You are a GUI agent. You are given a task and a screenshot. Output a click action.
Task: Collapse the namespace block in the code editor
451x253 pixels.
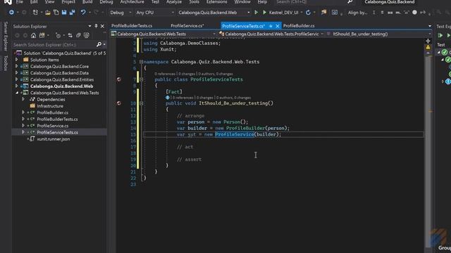point(141,62)
